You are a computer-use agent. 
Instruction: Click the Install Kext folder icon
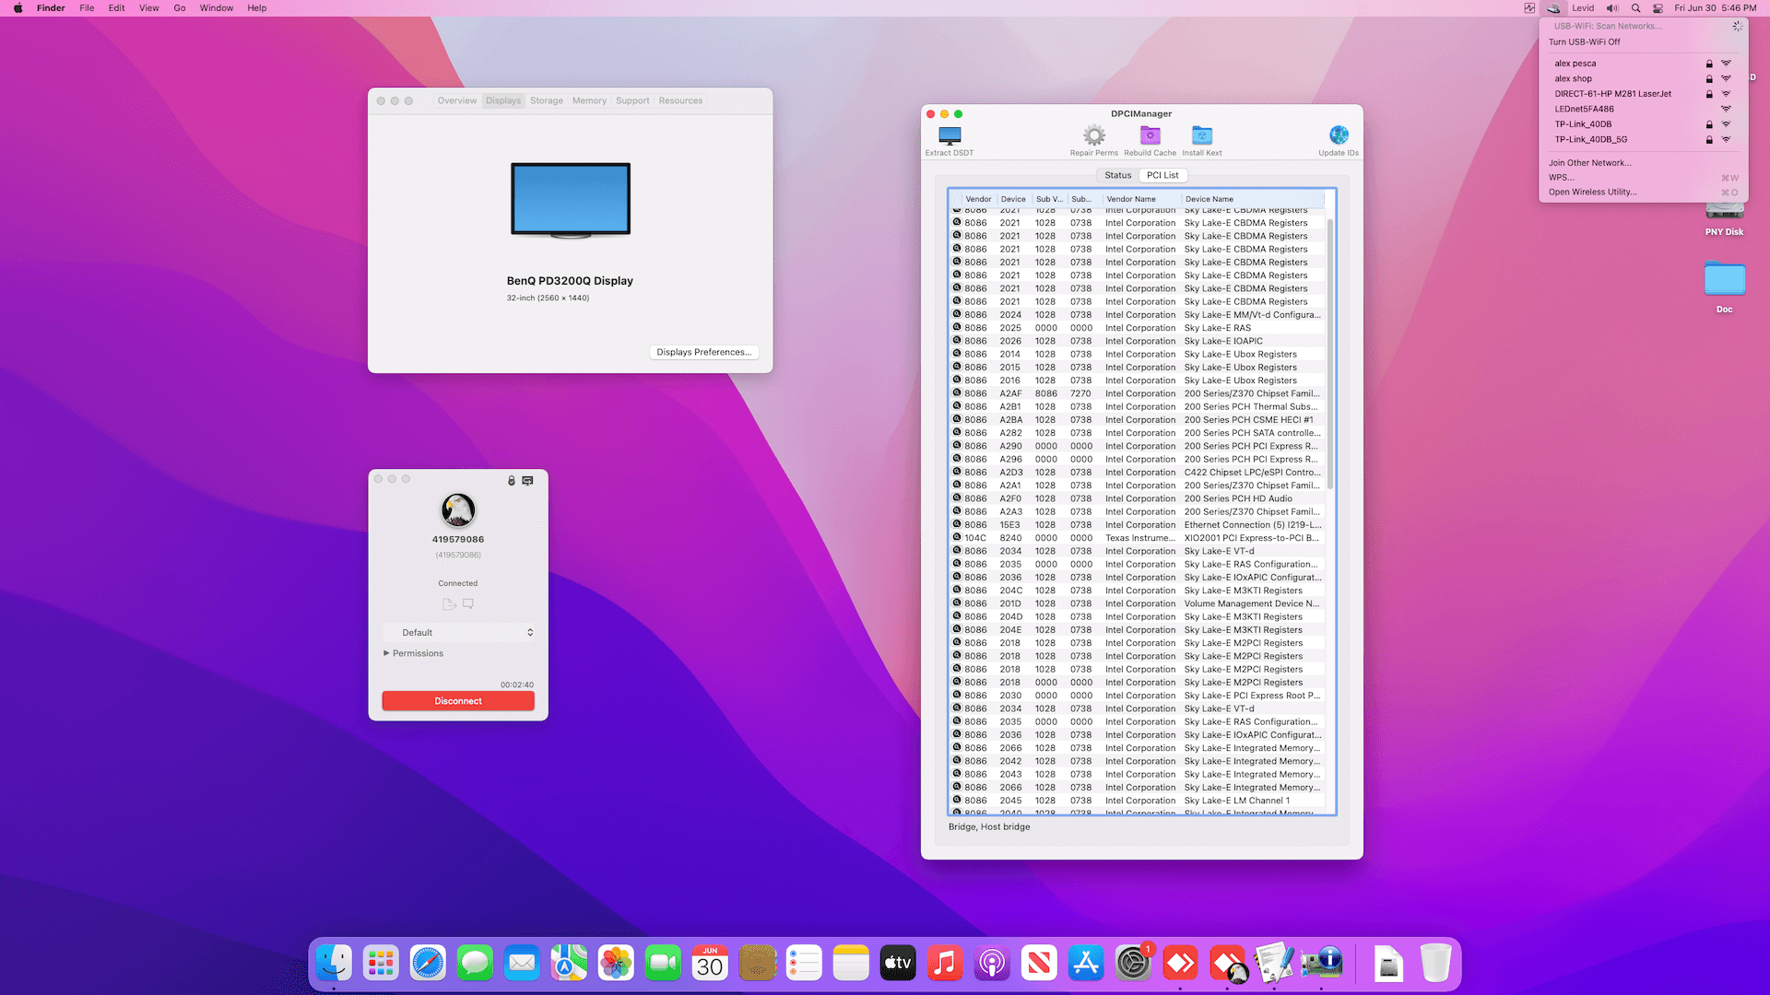[x=1201, y=136]
